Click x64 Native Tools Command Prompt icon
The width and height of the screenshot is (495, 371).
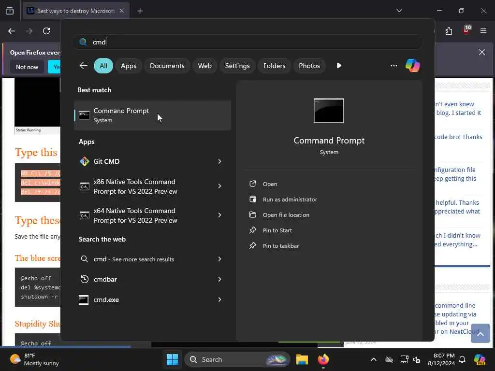point(84,215)
